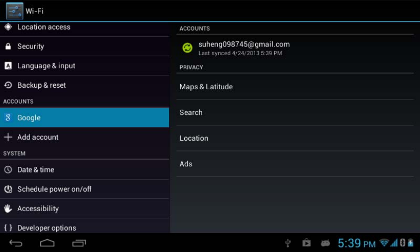Image resolution: width=420 pixels, height=252 pixels.
Task: Open Accessibility settings
Action: tap(85, 208)
